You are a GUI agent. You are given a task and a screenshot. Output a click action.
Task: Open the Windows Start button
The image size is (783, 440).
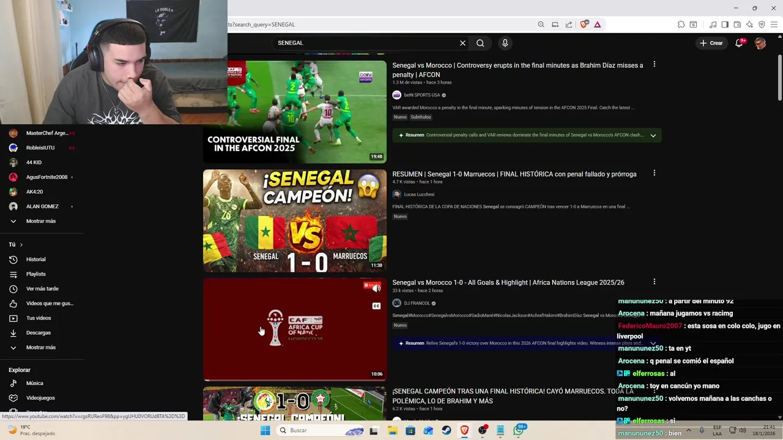pyautogui.click(x=265, y=430)
